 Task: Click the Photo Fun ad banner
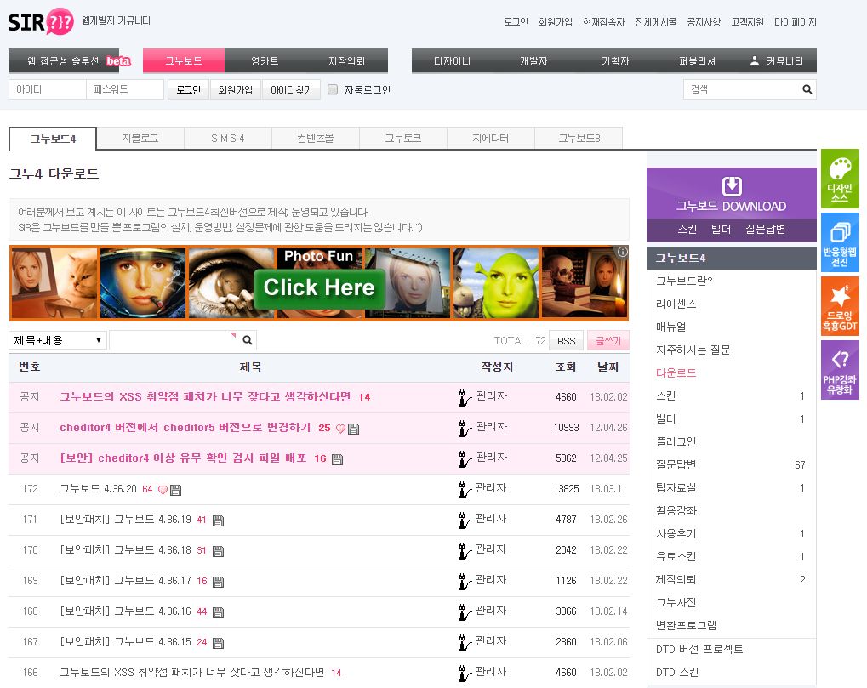pos(319,283)
